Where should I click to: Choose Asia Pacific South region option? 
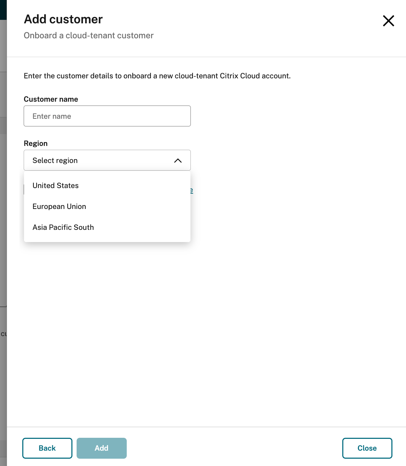click(107, 227)
